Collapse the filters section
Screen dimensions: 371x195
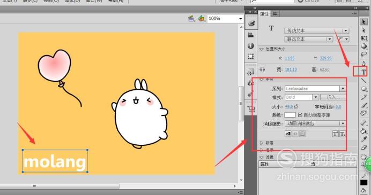click(x=262, y=157)
